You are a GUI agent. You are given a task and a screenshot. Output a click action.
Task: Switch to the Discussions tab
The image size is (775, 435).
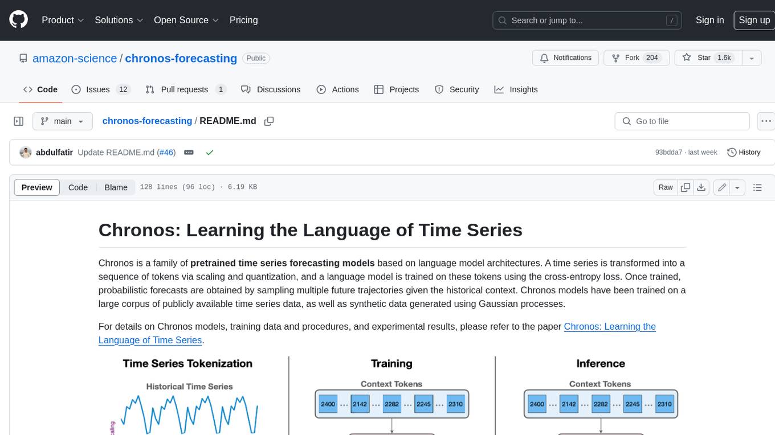(270, 89)
